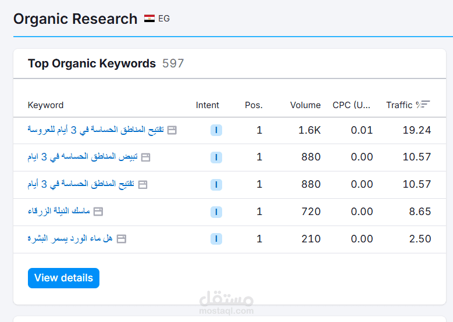Click the CPC column header
This screenshot has height=322, width=453.
click(351, 105)
